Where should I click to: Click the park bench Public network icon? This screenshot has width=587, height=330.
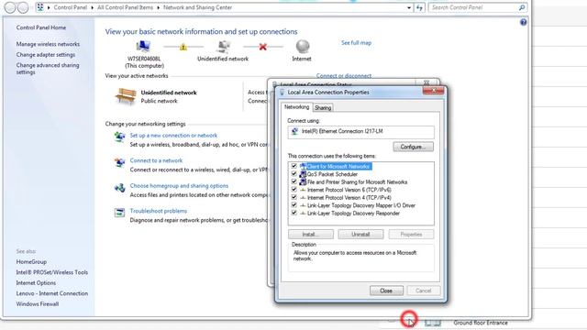[126, 96]
